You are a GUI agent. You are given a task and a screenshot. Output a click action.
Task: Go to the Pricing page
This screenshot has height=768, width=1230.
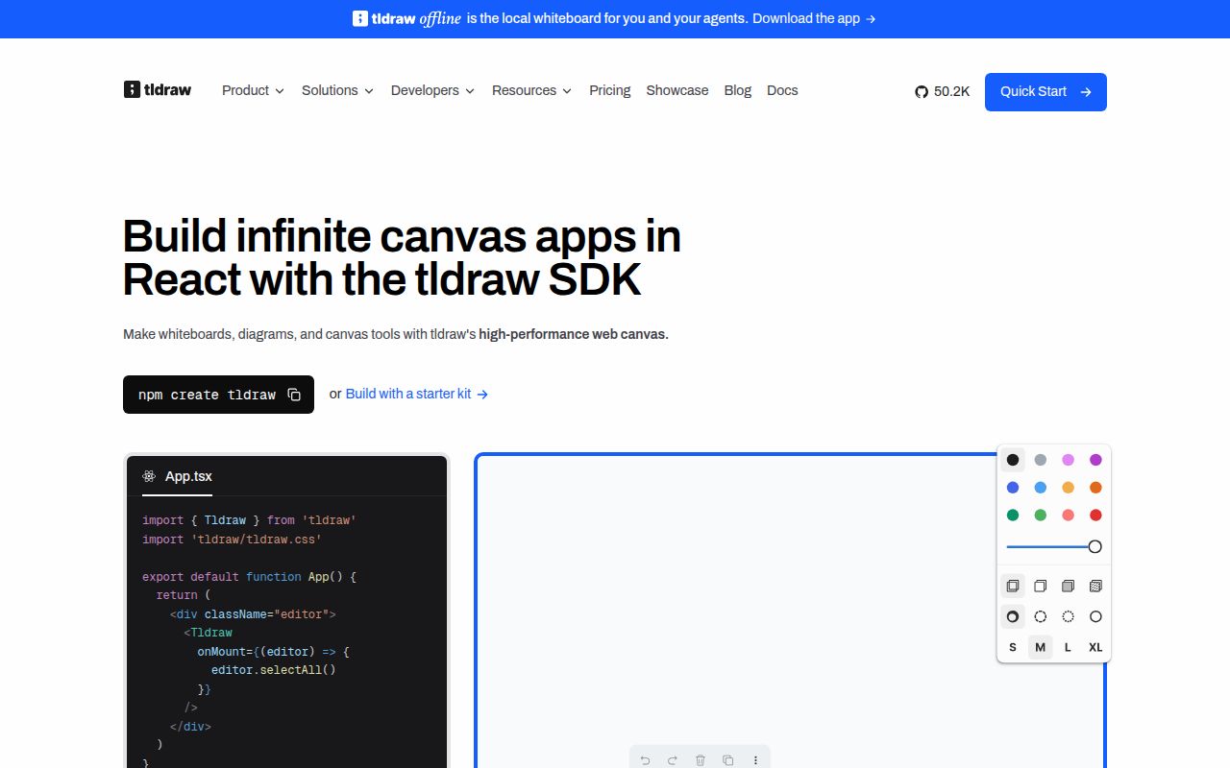click(x=610, y=90)
